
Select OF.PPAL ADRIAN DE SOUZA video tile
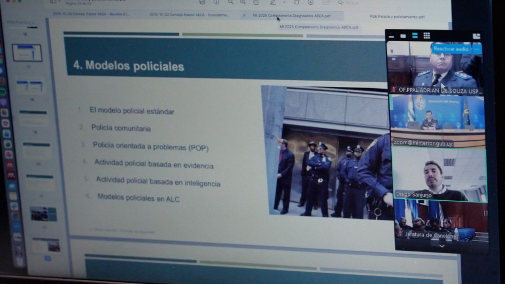435,68
